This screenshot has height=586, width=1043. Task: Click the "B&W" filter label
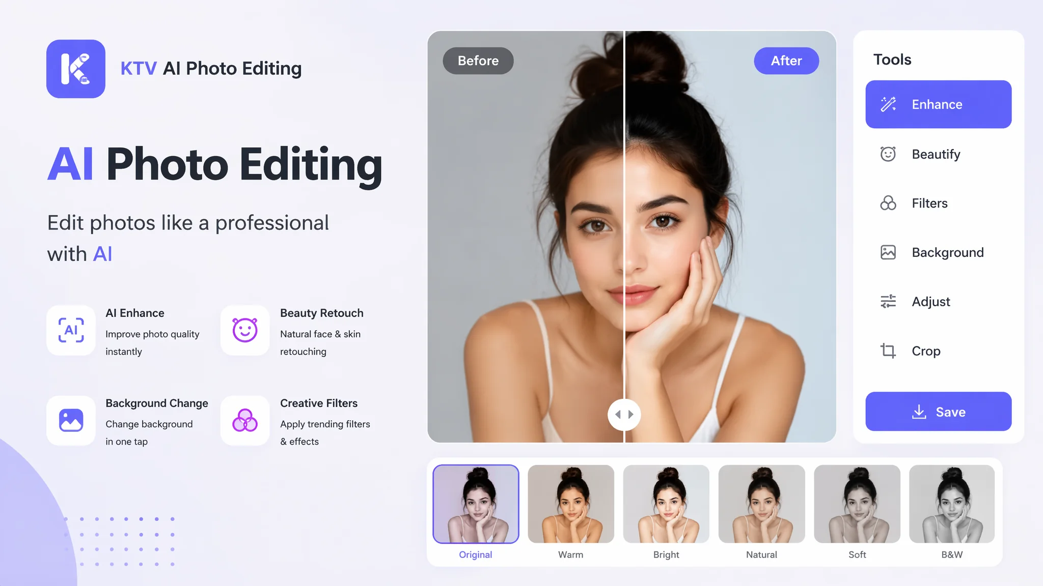[952, 554]
